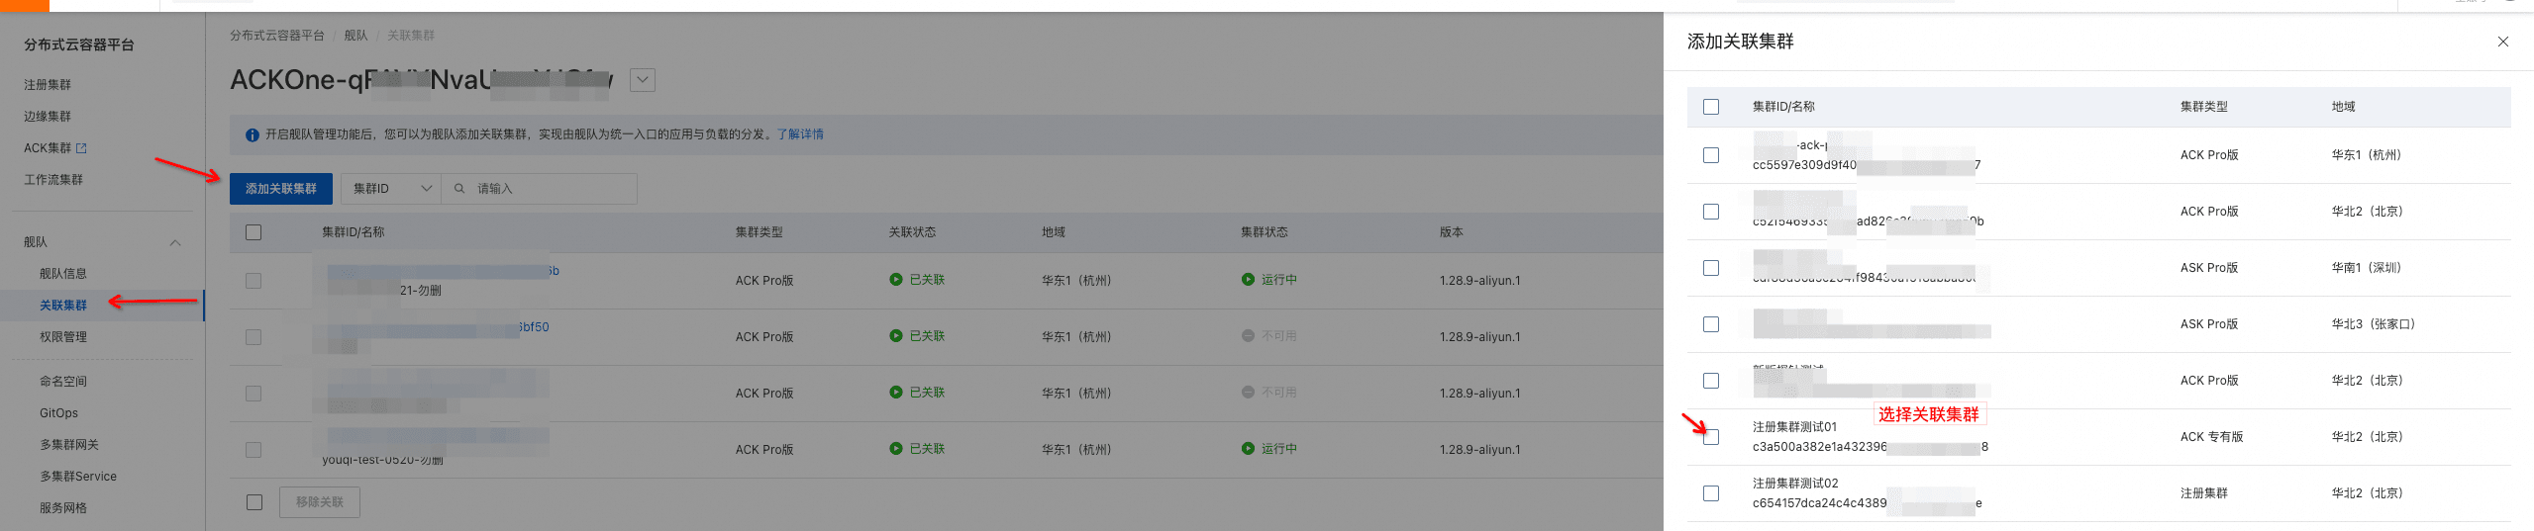Open 关联集群 in the sidebar
The height and width of the screenshot is (531, 2534).
(x=63, y=306)
